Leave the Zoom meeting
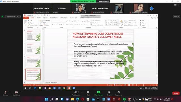 click(x=176, y=93)
